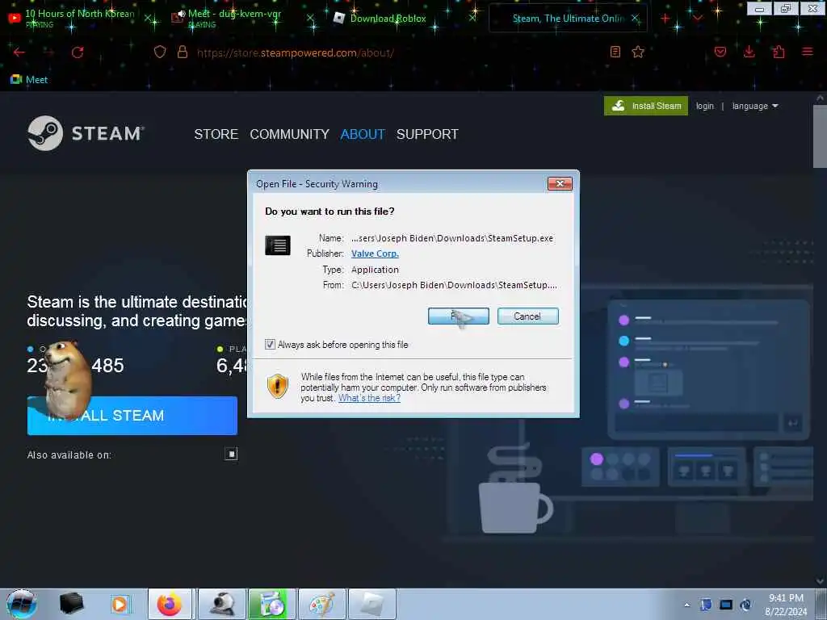
Task: Bookmark this page with the star icon
Action: (x=638, y=52)
